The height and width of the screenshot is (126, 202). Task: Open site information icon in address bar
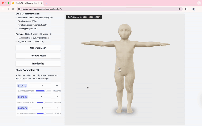pyautogui.click(x=19, y=9)
